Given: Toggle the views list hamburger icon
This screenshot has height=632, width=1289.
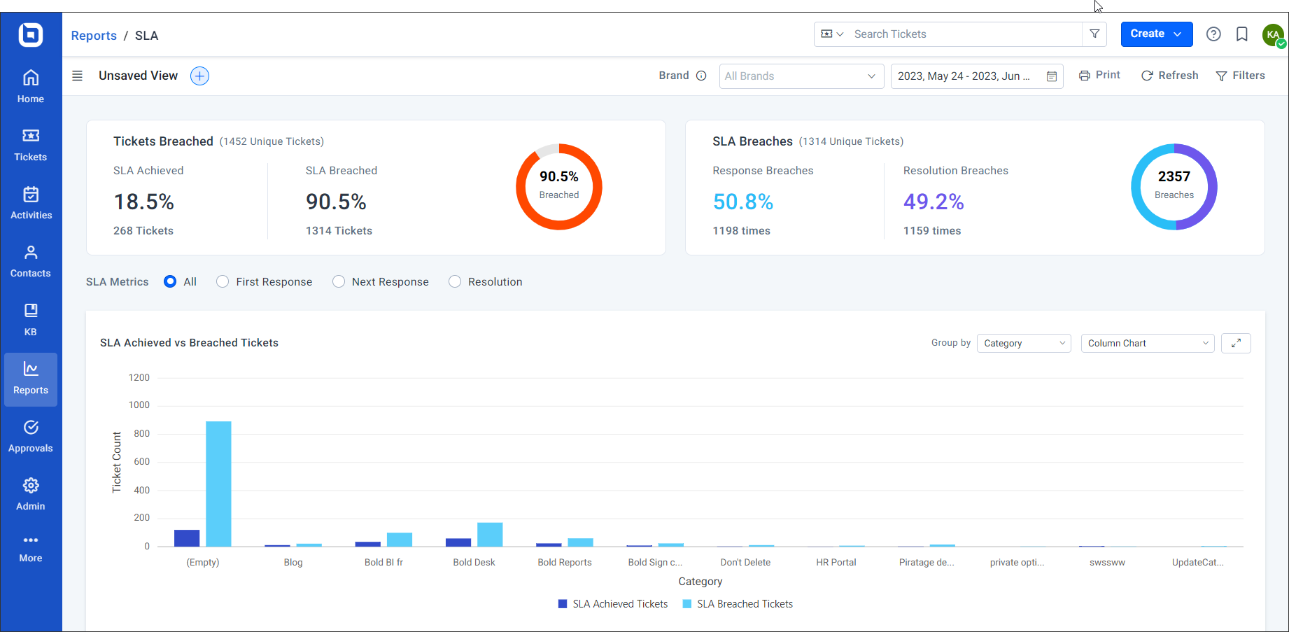Looking at the screenshot, I should click(x=78, y=76).
